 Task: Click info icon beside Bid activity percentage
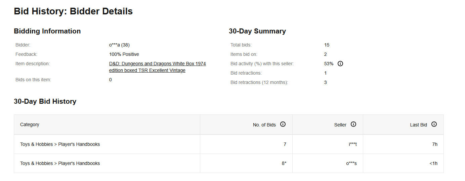(340, 64)
